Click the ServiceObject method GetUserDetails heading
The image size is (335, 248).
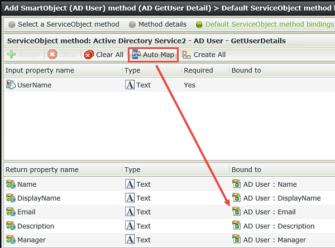pos(146,41)
